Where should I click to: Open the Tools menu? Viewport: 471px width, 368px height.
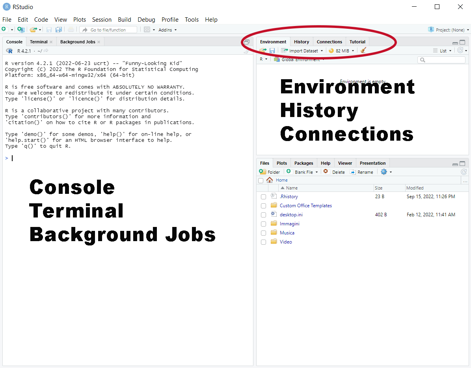(192, 19)
